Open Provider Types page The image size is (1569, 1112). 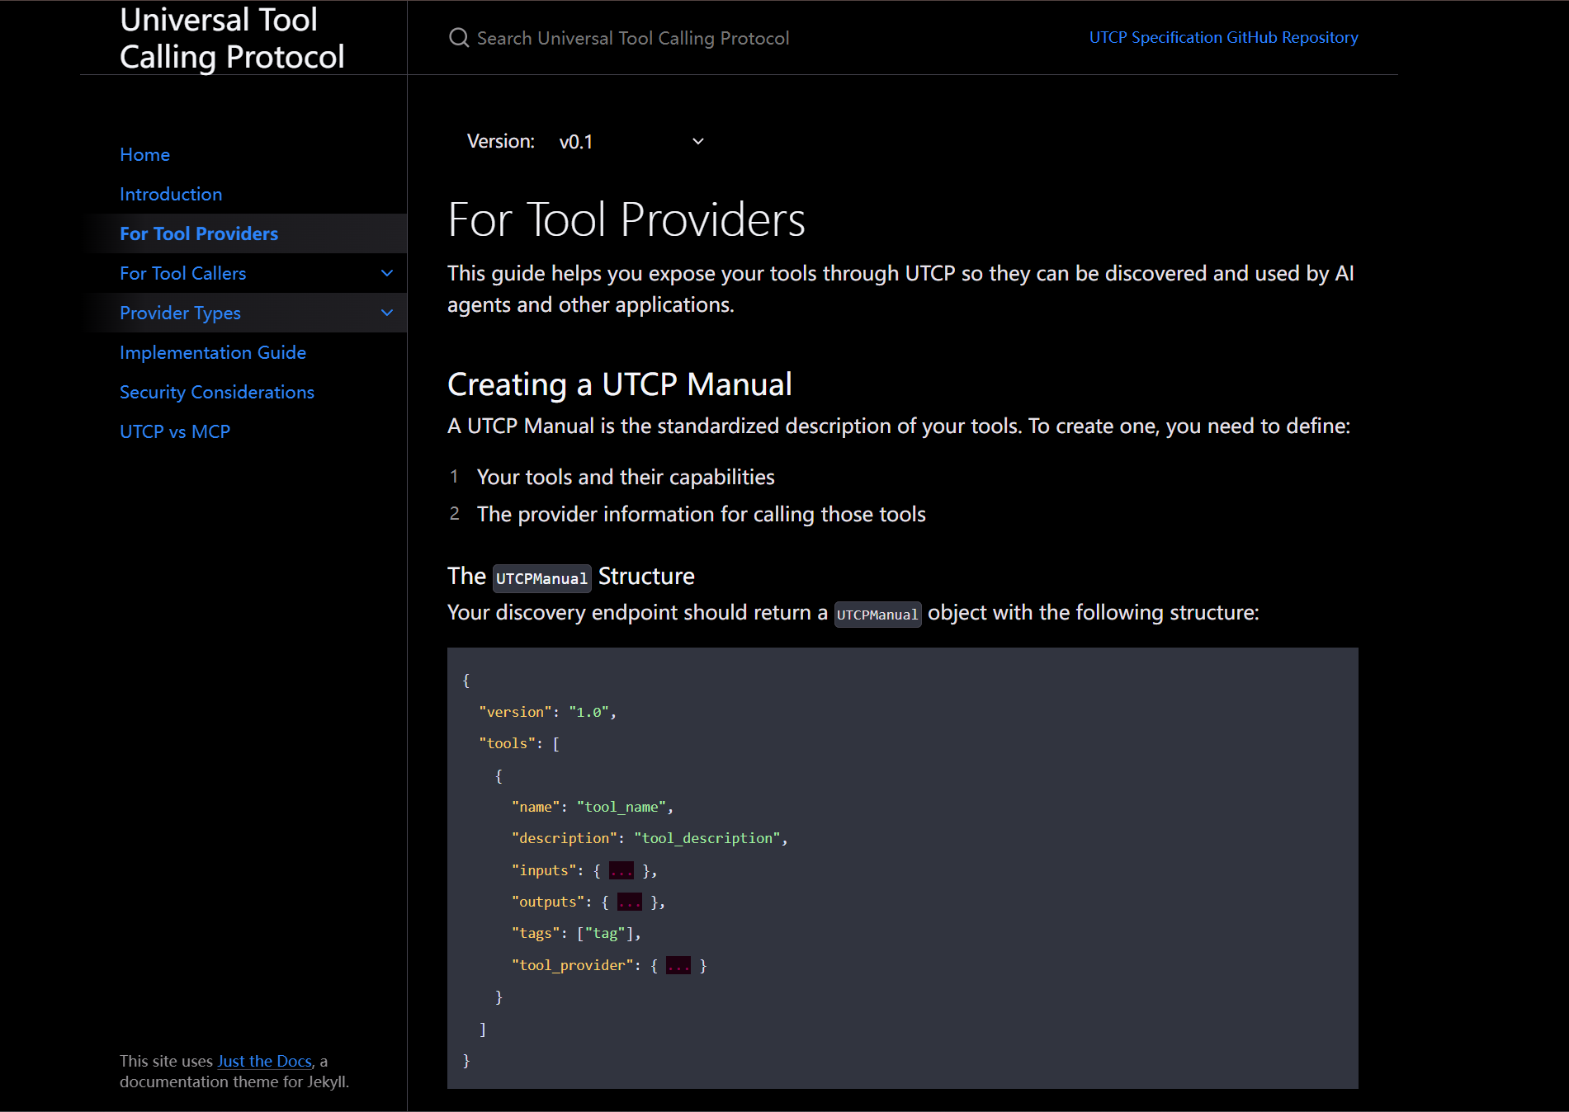click(x=180, y=313)
